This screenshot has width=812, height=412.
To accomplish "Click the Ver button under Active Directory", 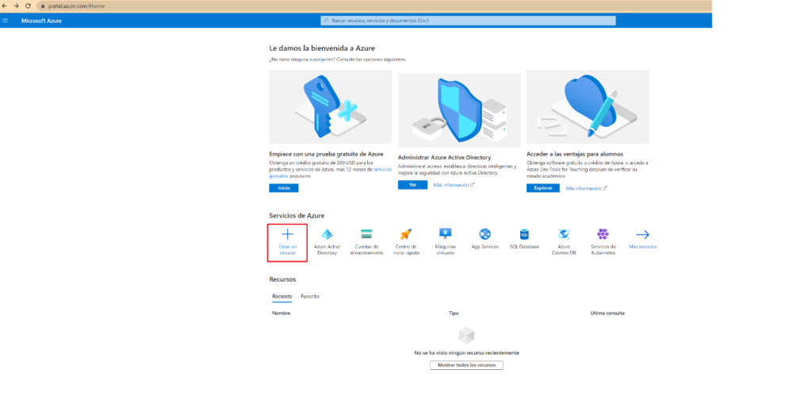I will [x=412, y=185].
